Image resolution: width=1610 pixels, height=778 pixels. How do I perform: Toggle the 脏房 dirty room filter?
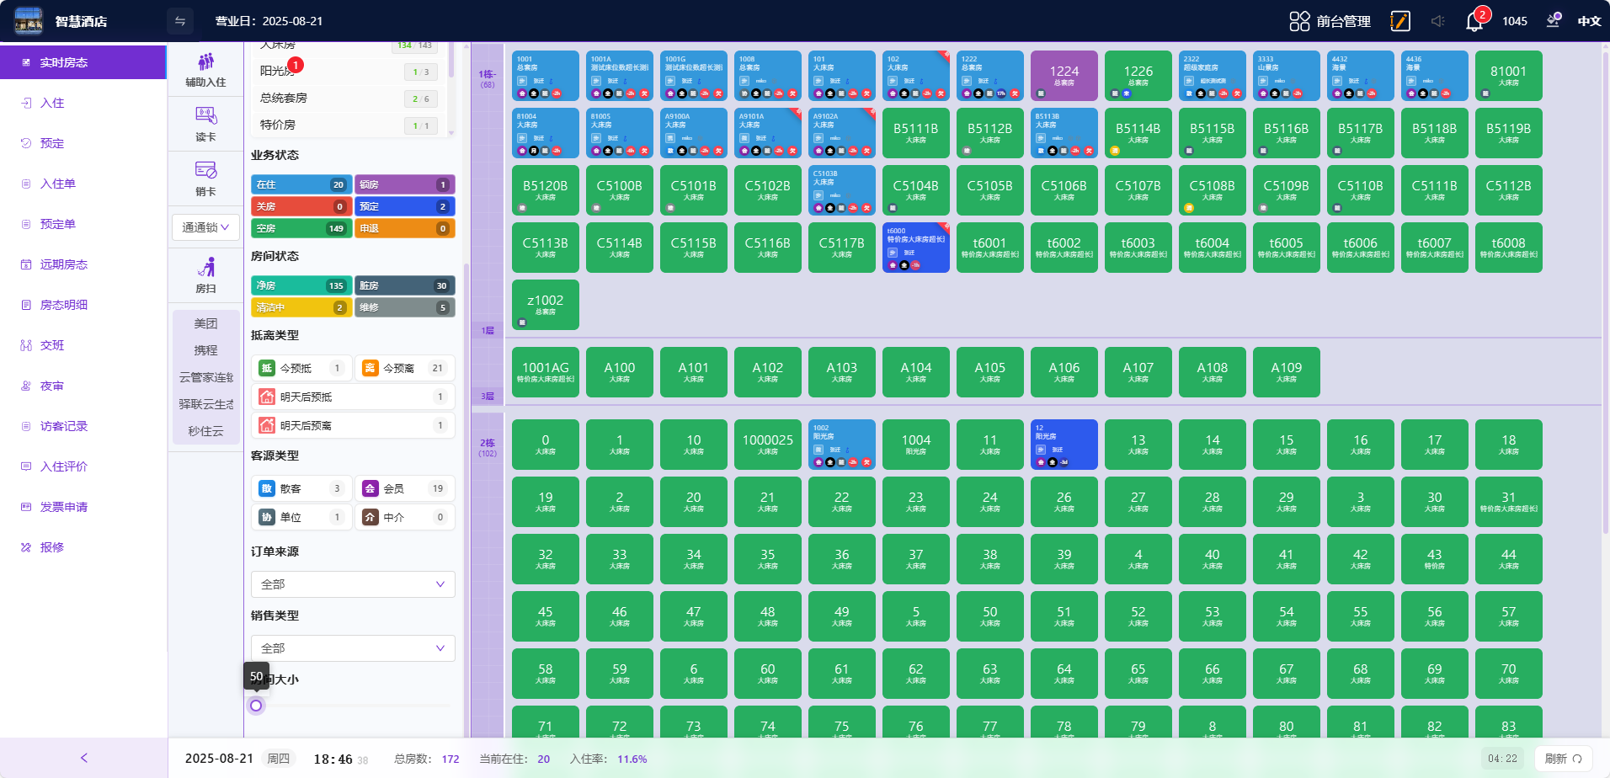pyautogui.click(x=404, y=285)
